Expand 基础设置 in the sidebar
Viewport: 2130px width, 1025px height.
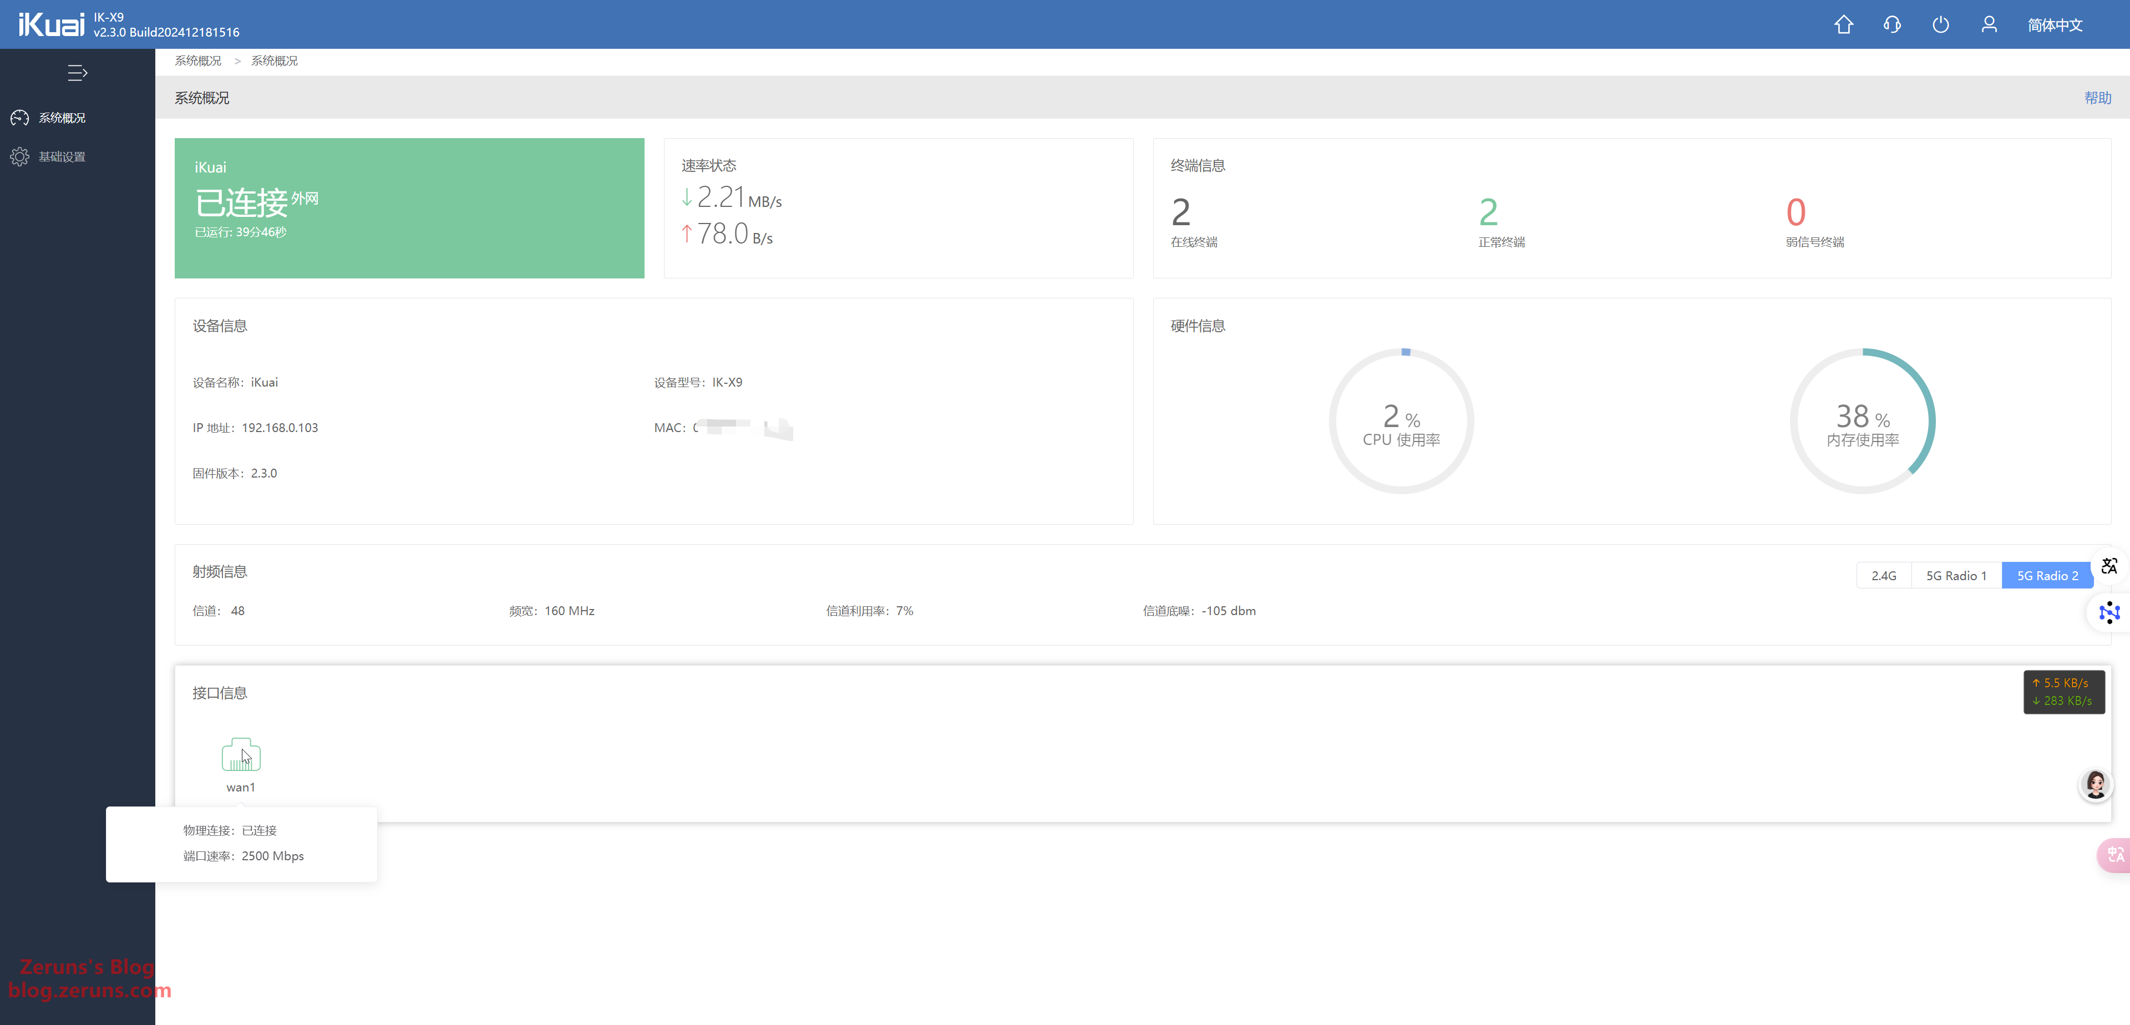click(x=62, y=156)
